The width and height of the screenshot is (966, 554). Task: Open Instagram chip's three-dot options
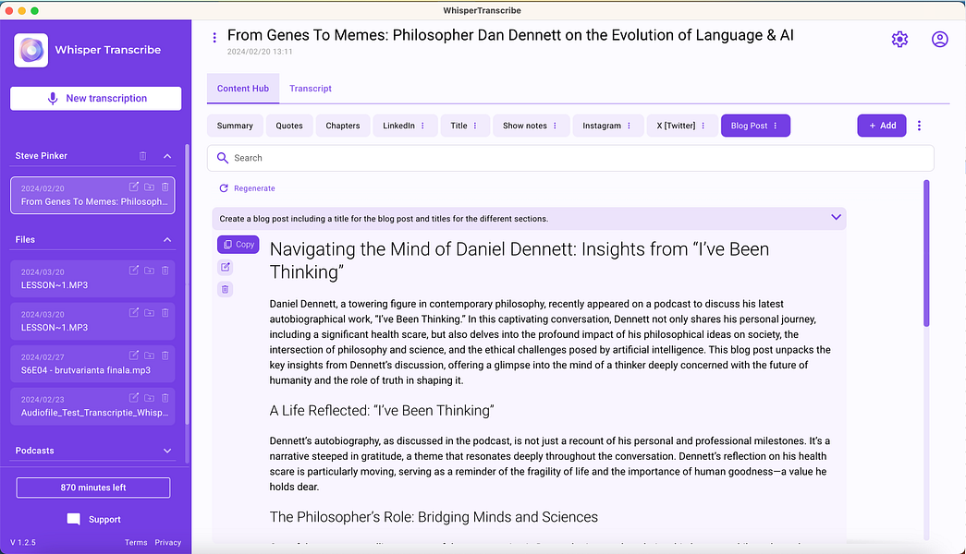(x=629, y=126)
